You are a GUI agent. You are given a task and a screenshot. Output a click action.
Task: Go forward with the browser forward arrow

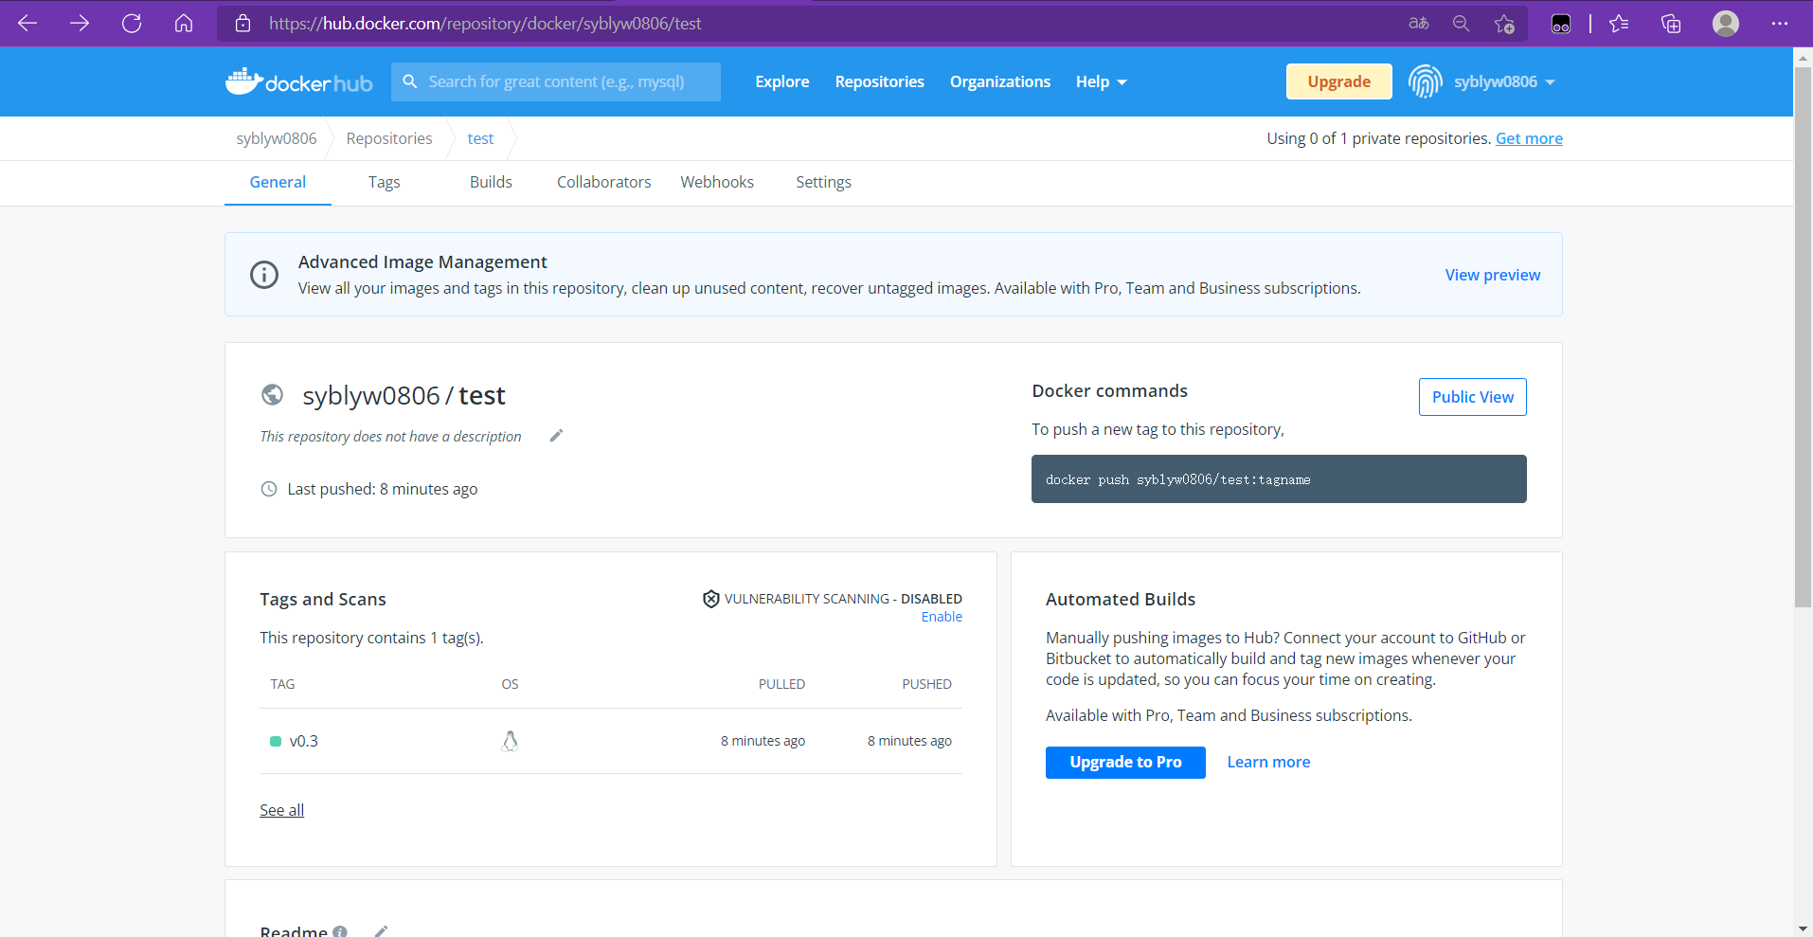80,24
